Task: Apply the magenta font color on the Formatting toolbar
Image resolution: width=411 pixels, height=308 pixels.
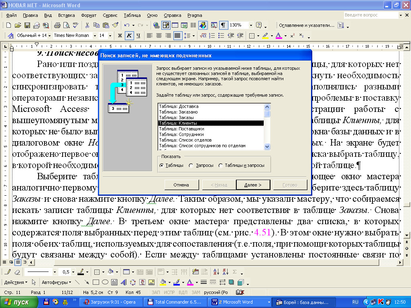Action: click(x=279, y=35)
